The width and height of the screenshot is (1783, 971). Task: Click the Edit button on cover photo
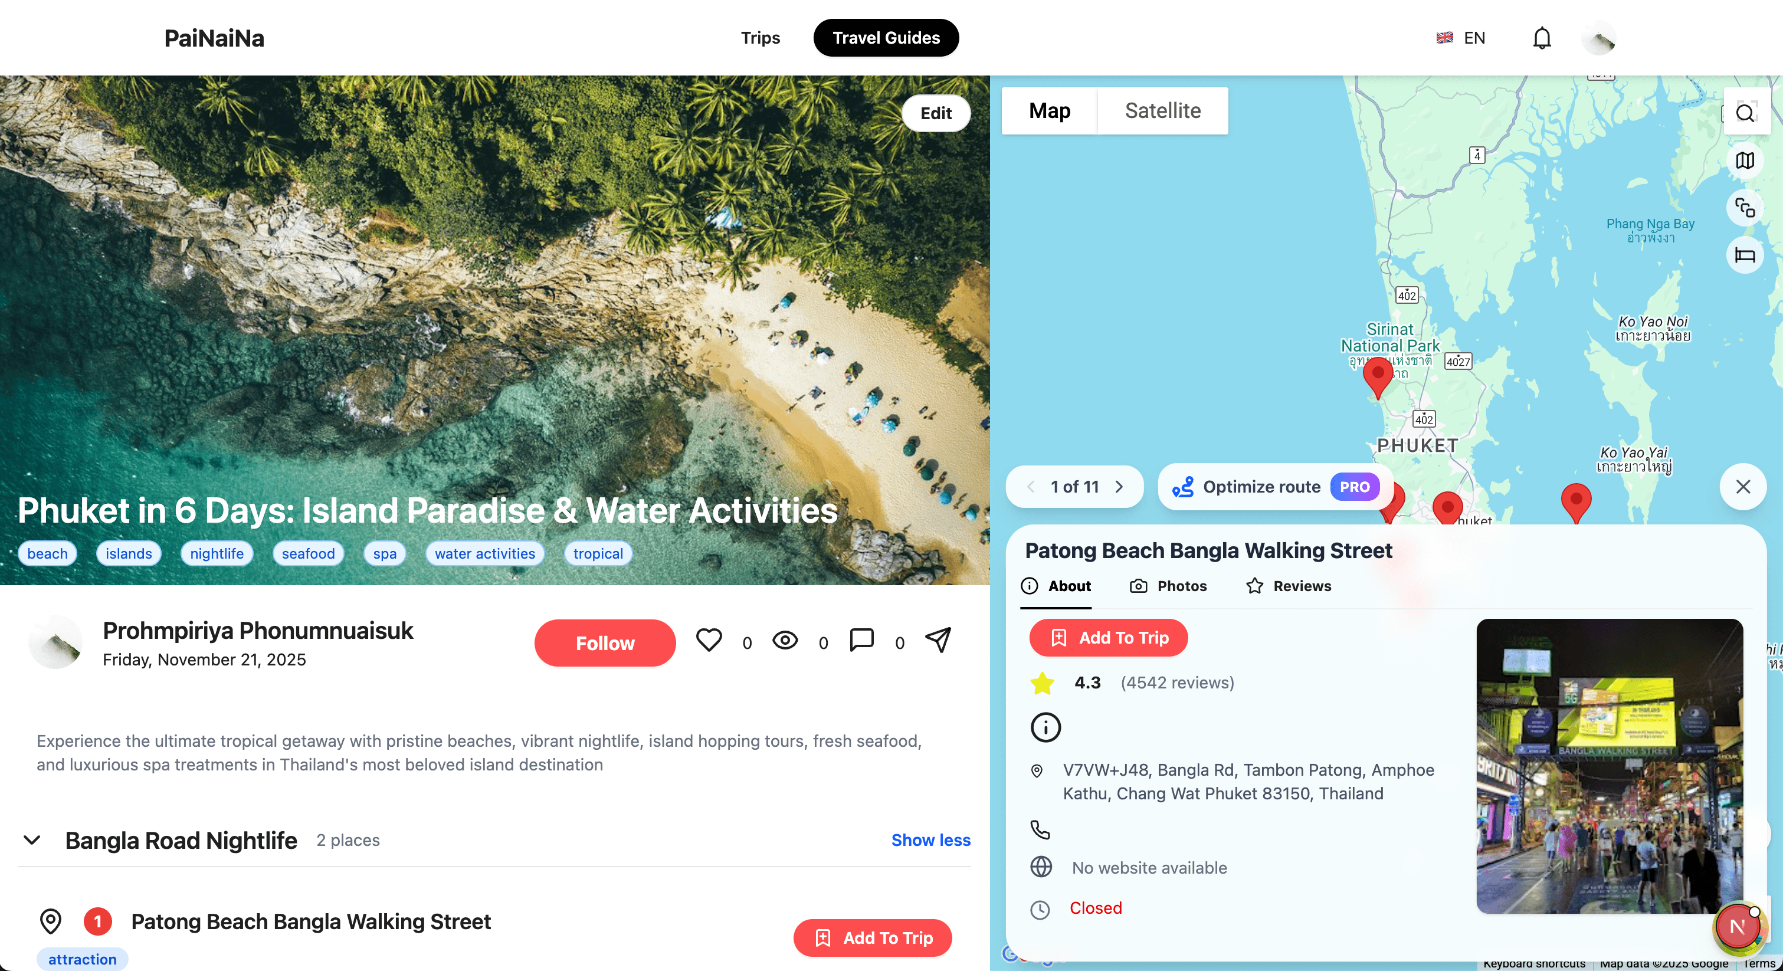coord(936,113)
